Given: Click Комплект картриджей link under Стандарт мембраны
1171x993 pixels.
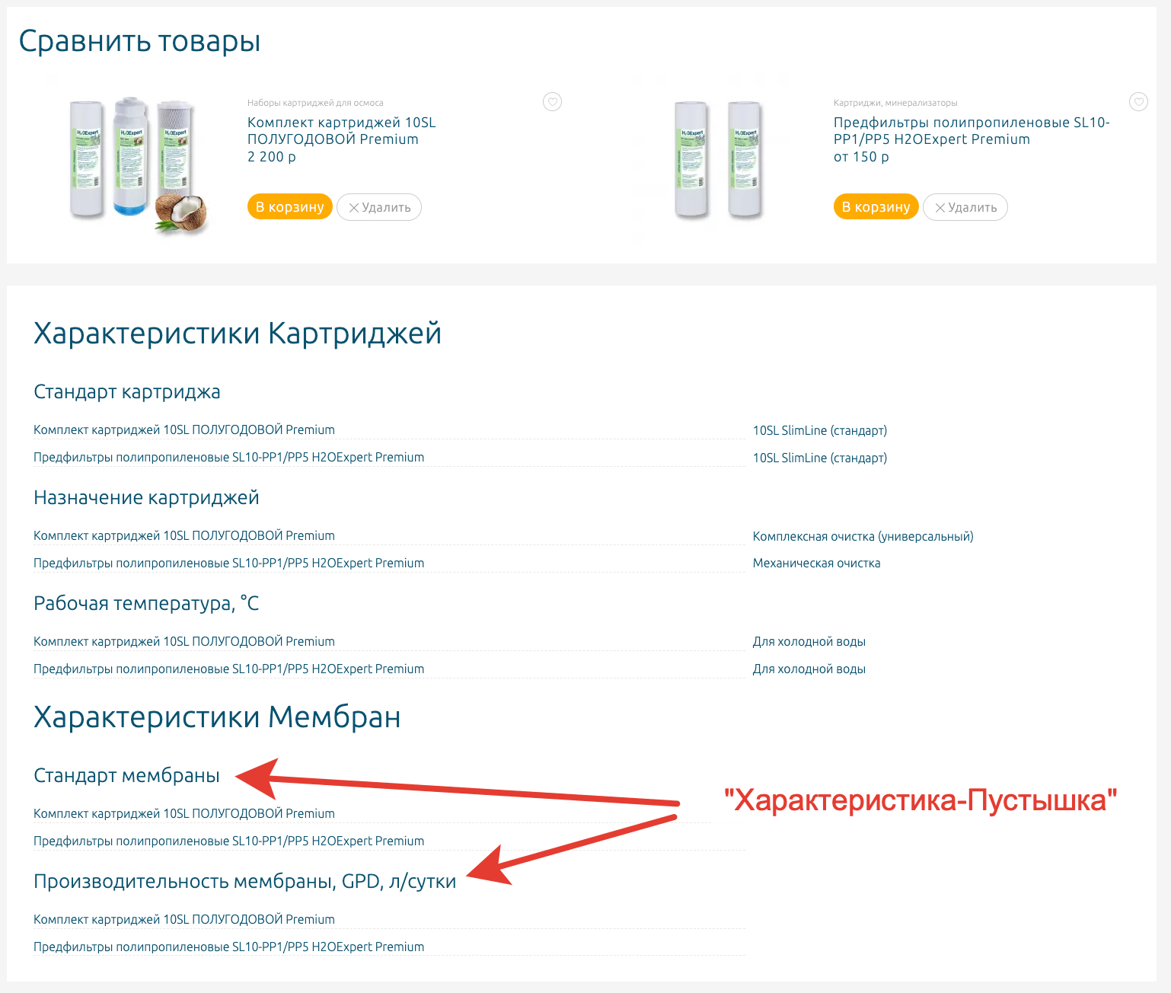Looking at the screenshot, I should (184, 814).
